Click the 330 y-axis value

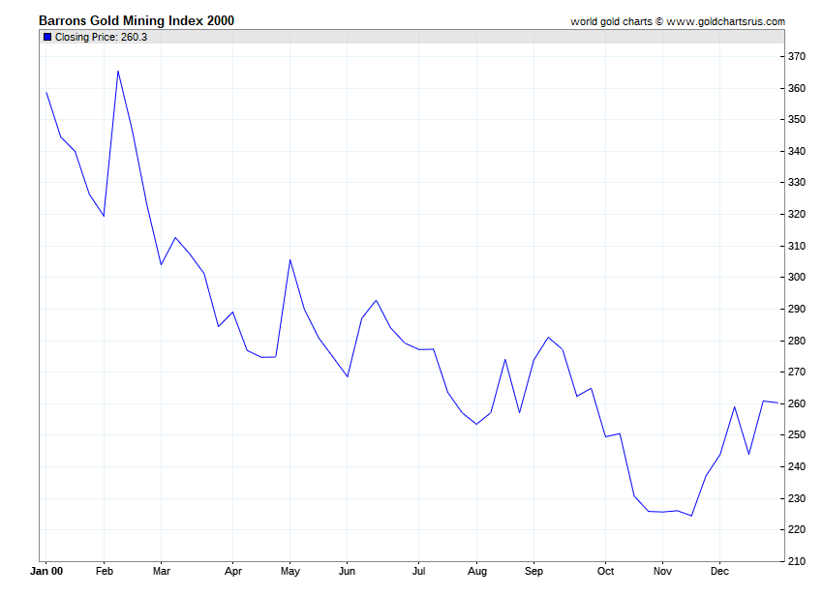point(797,183)
